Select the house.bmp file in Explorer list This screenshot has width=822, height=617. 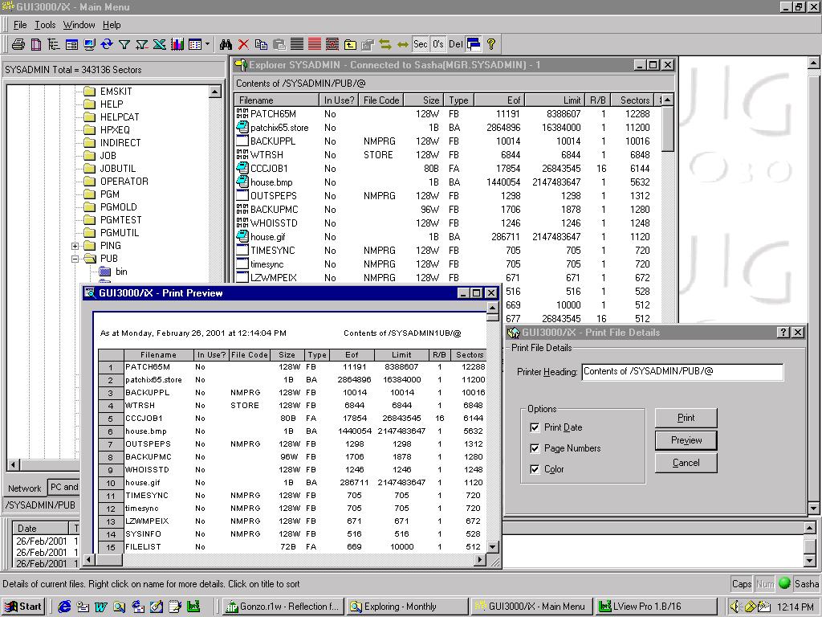[x=271, y=182]
